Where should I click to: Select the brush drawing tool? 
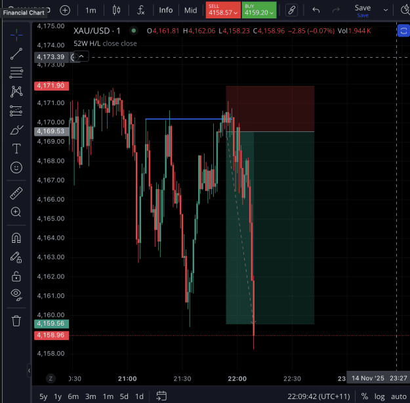pyautogui.click(x=16, y=130)
